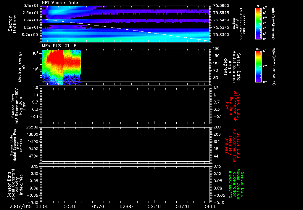
Task: Click the Sector Unitless axis label
Action: pos(12,24)
